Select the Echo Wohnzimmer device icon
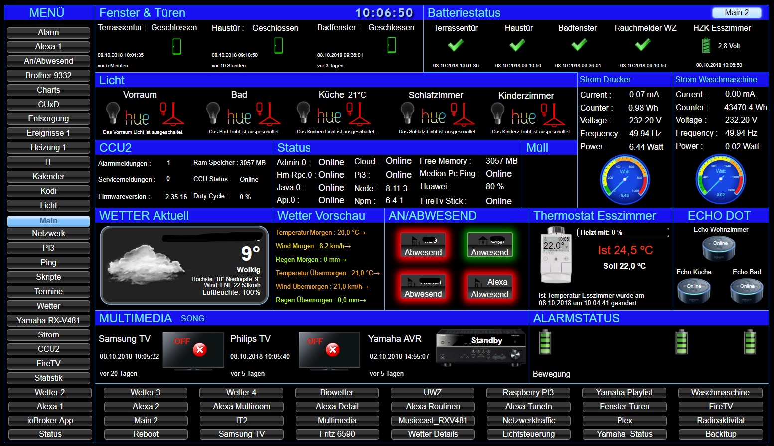Image resolution: width=774 pixels, height=446 pixels. [719, 248]
